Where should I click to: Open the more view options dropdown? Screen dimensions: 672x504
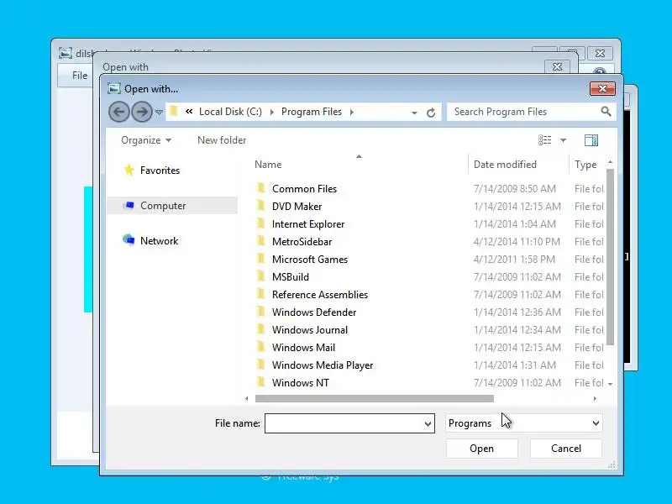click(563, 140)
